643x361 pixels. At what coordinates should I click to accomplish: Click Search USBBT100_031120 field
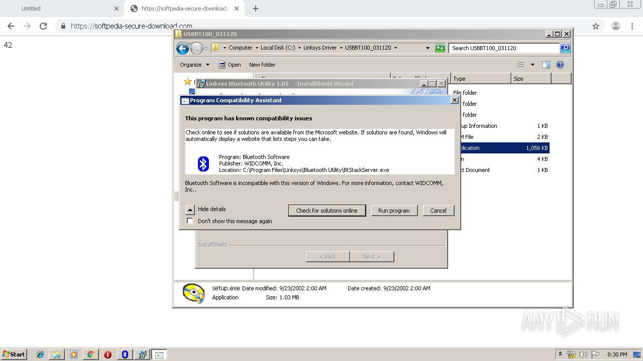tap(504, 48)
